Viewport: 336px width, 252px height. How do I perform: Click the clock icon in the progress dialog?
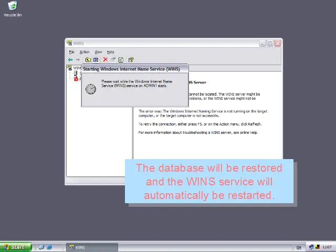91,89
